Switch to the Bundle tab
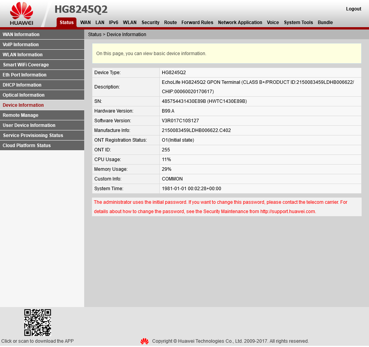 (325, 23)
